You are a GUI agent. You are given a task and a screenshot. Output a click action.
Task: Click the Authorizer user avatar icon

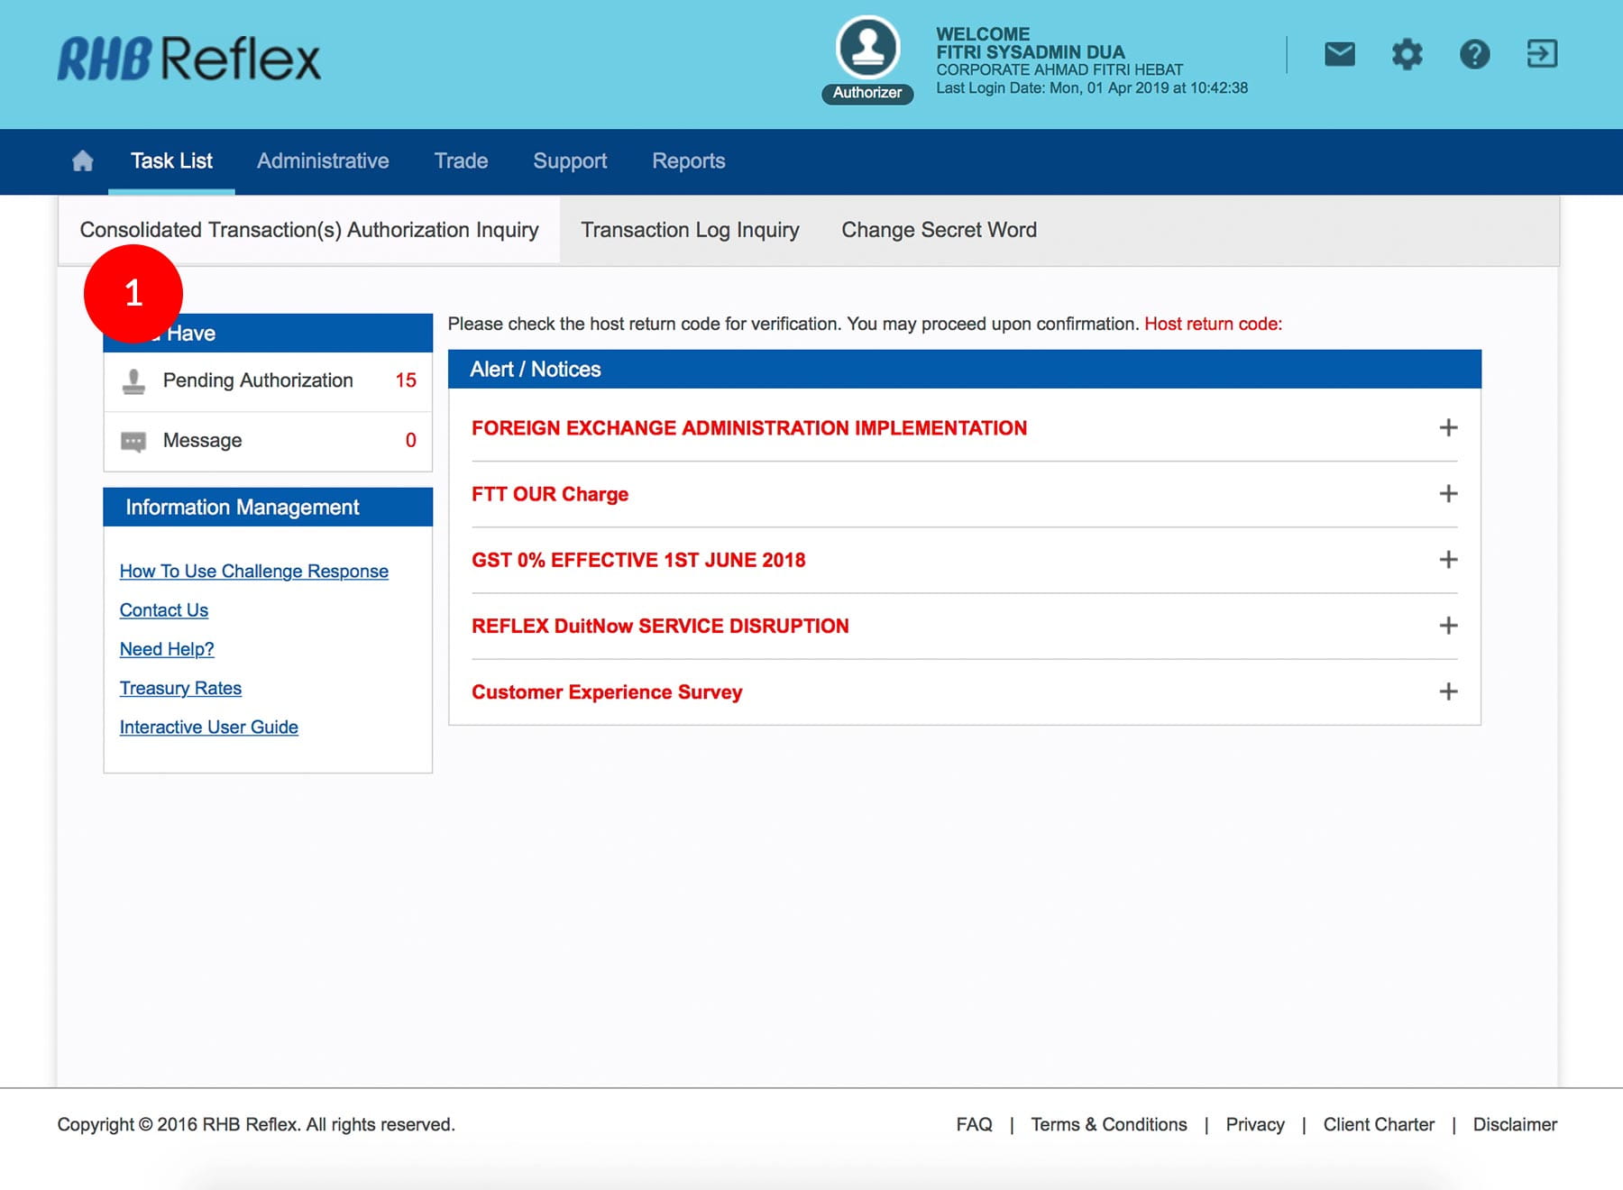[867, 48]
